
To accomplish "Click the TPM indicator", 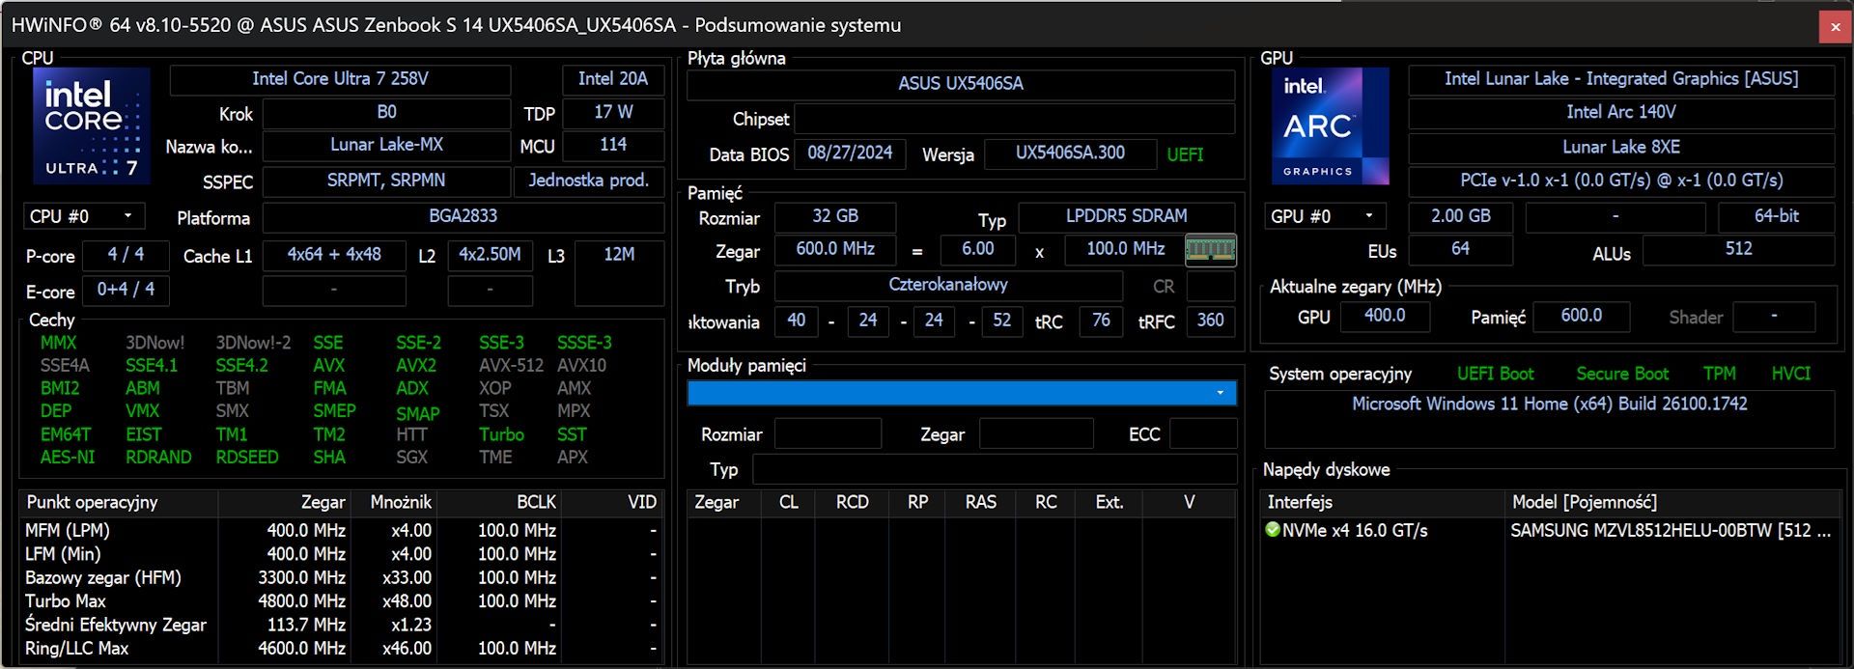I will coord(1720,374).
